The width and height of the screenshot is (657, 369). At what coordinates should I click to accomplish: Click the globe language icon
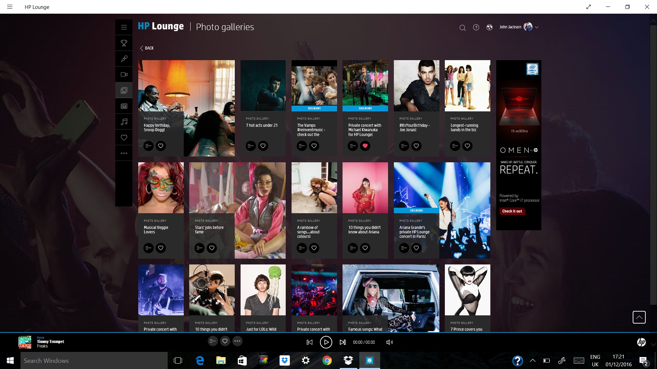[x=490, y=27]
